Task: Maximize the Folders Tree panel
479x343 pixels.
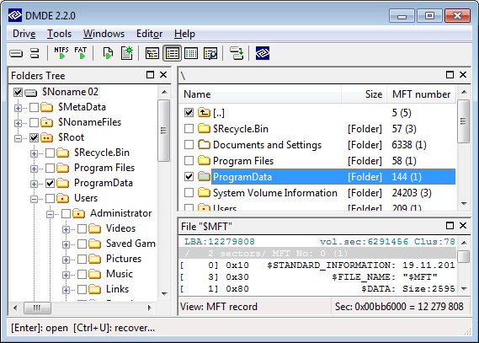Action: point(150,75)
